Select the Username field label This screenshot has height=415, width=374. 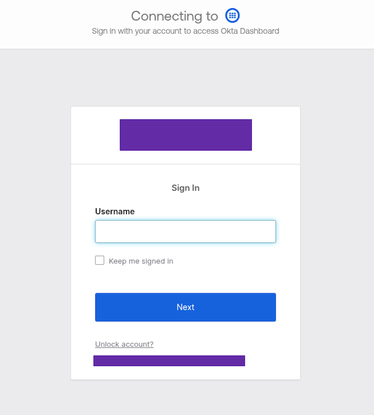coord(115,211)
